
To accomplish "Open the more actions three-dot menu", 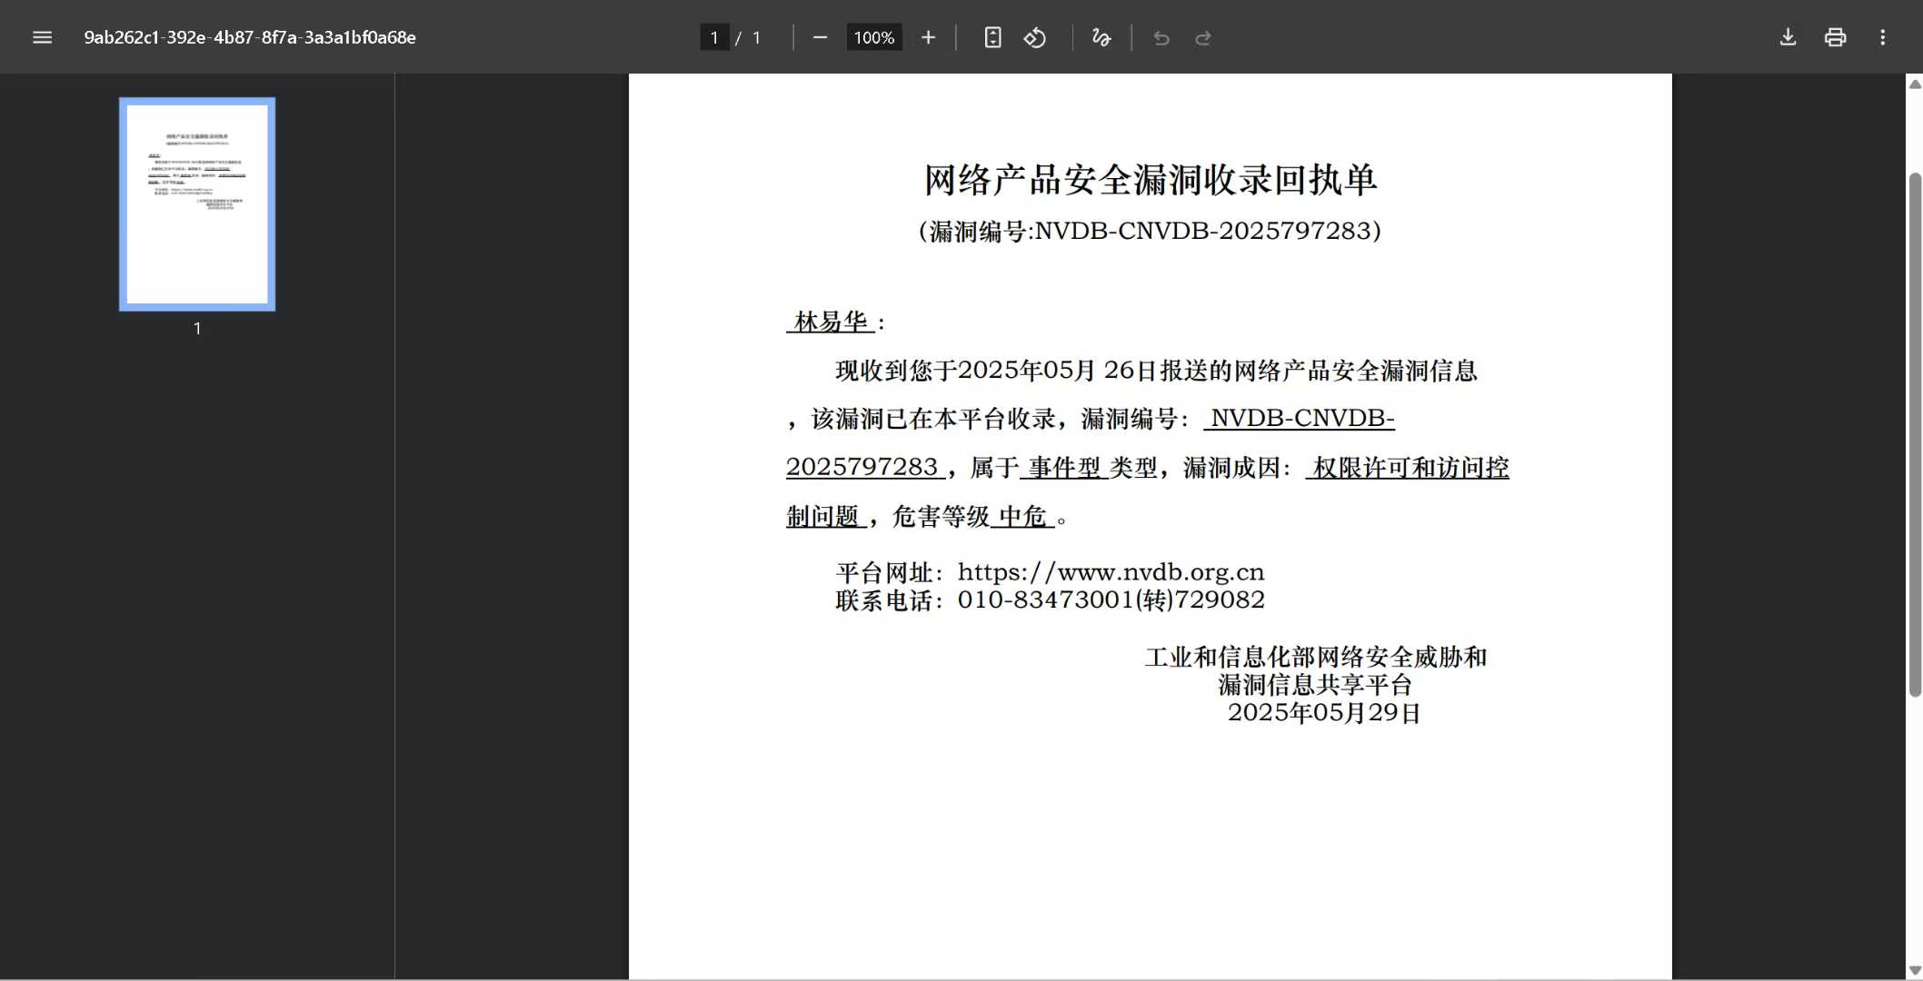I will point(1882,37).
